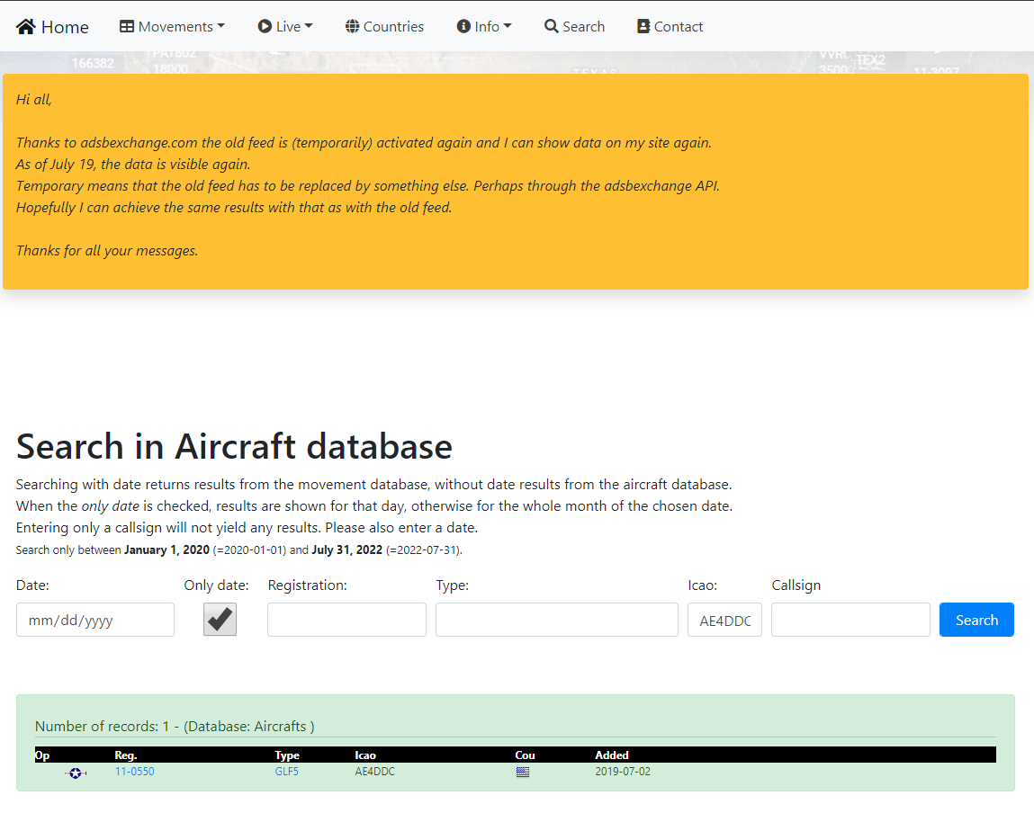Click the Reg. column header
Viewport: 1034px width, 822px height.
tap(126, 755)
